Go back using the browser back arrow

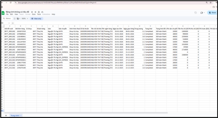pyautogui.click(x=2, y=3)
